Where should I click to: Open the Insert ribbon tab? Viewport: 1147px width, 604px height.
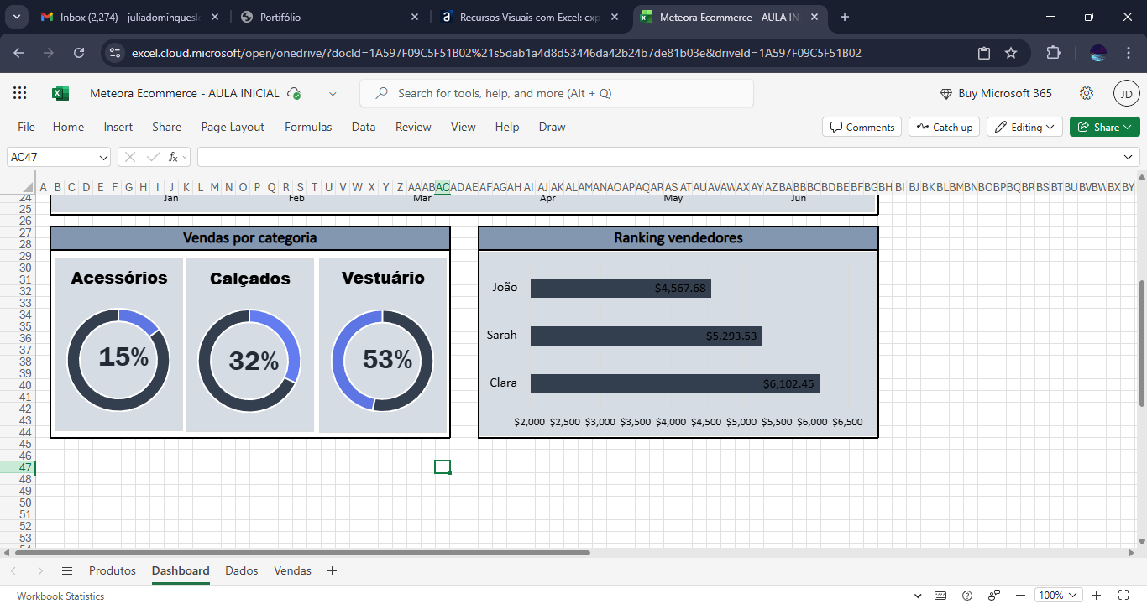pos(118,127)
